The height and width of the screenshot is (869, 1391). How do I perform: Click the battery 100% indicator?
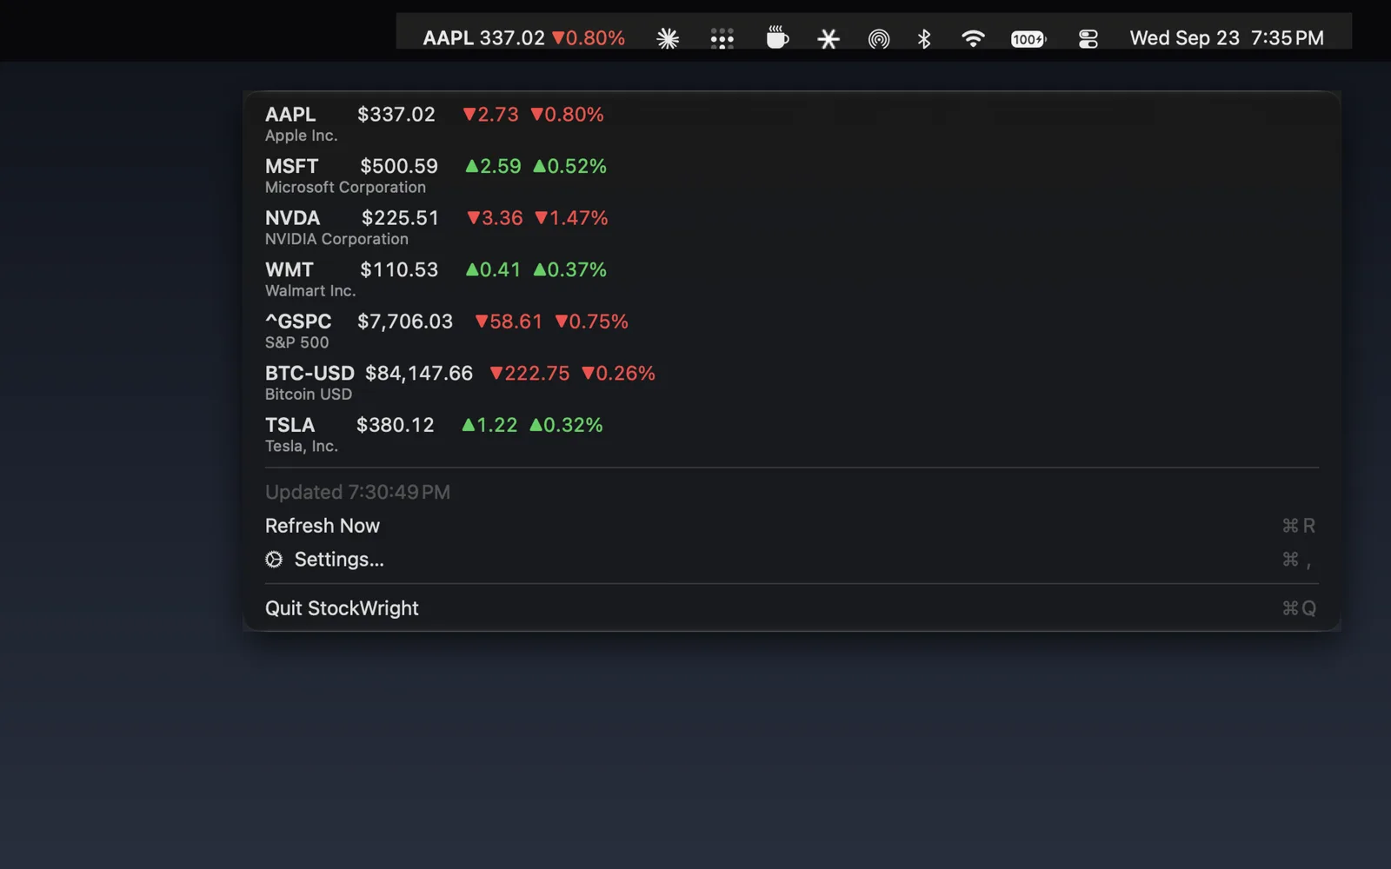tap(1028, 39)
